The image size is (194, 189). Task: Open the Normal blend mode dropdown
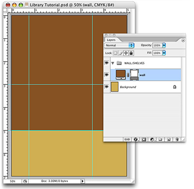pos(119,46)
